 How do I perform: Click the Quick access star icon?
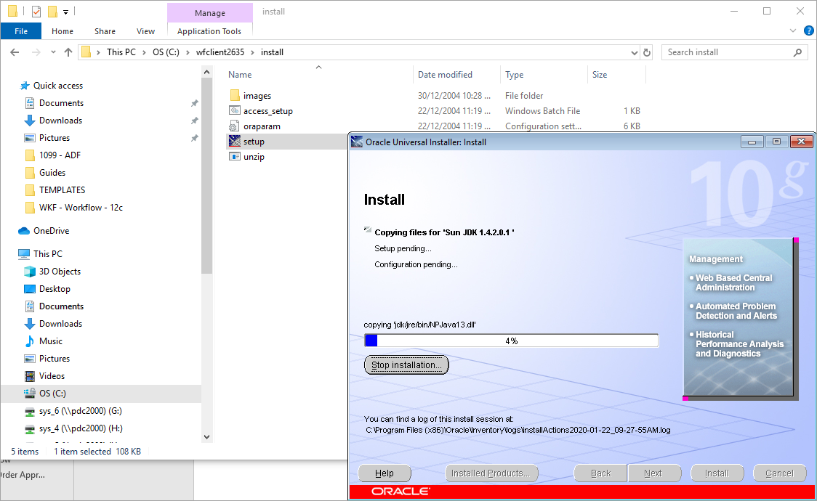24,85
